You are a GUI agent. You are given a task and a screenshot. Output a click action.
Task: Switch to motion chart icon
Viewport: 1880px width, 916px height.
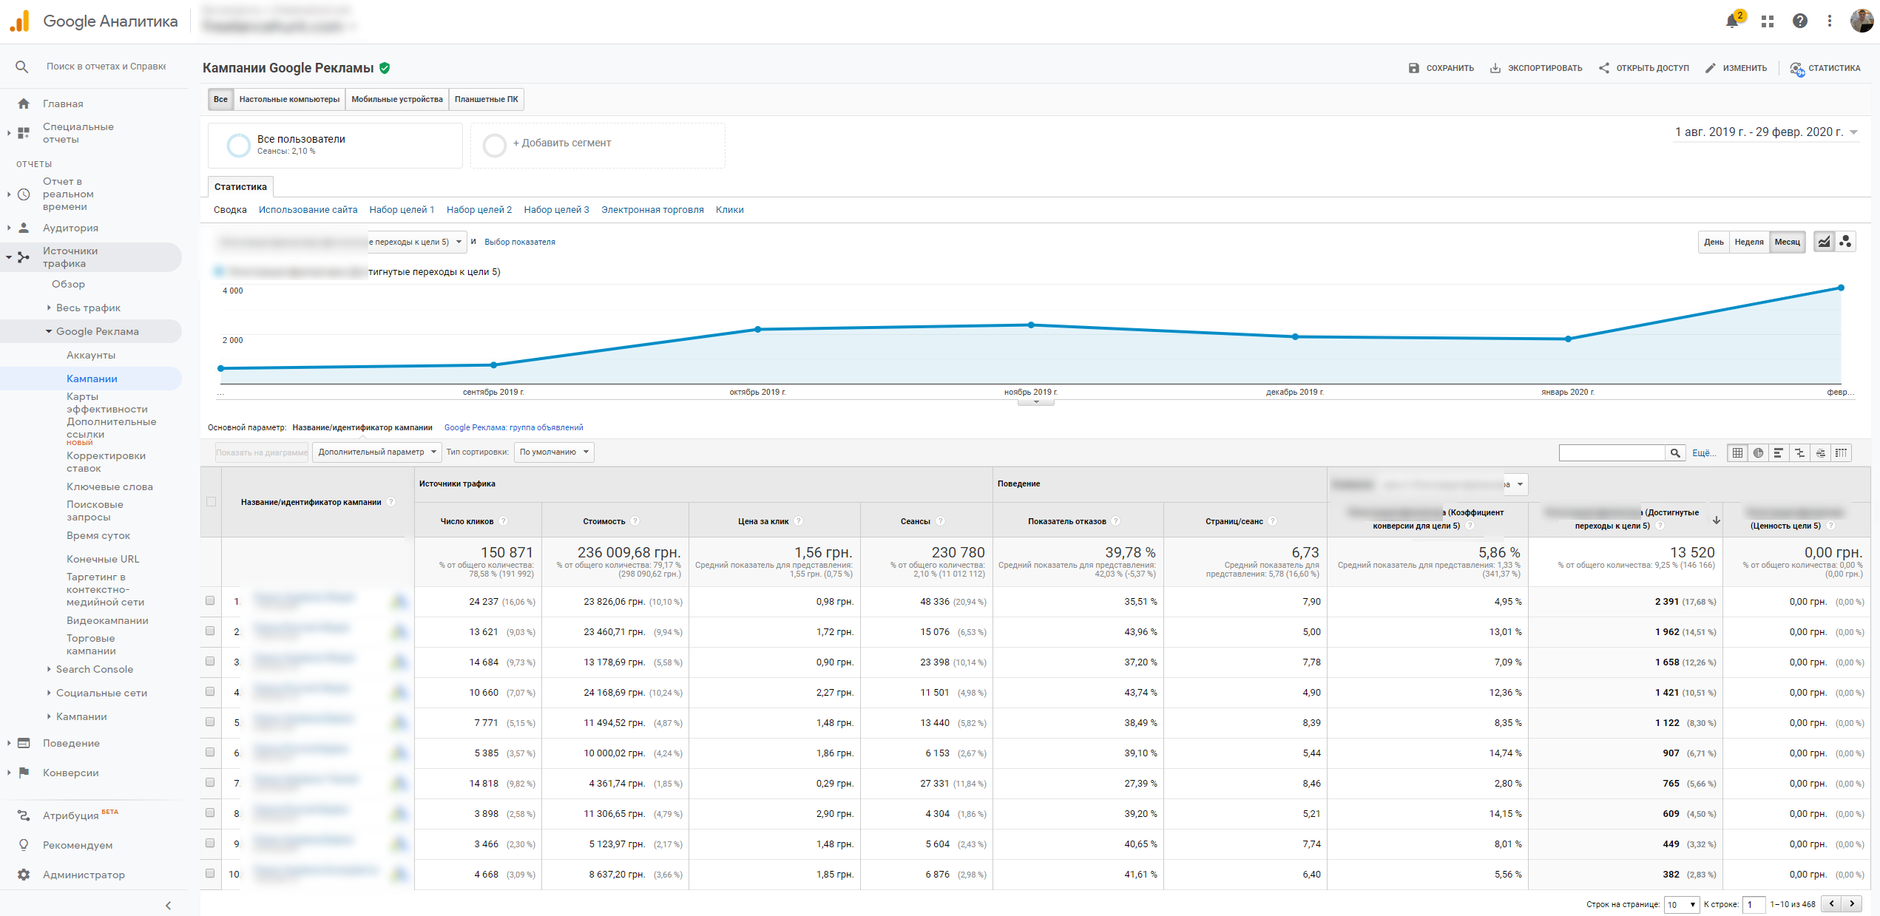[1846, 242]
